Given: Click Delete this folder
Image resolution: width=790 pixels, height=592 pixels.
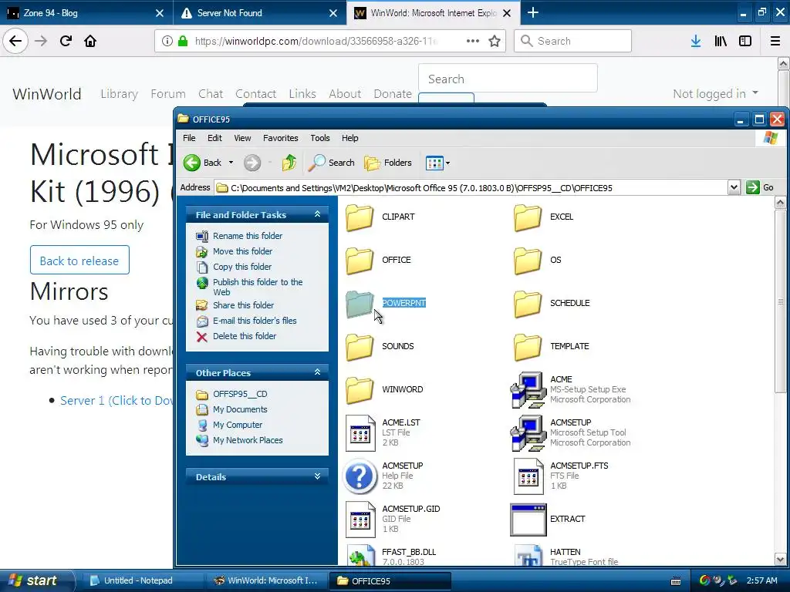Looking at the screenshot, I should [245, 336].
